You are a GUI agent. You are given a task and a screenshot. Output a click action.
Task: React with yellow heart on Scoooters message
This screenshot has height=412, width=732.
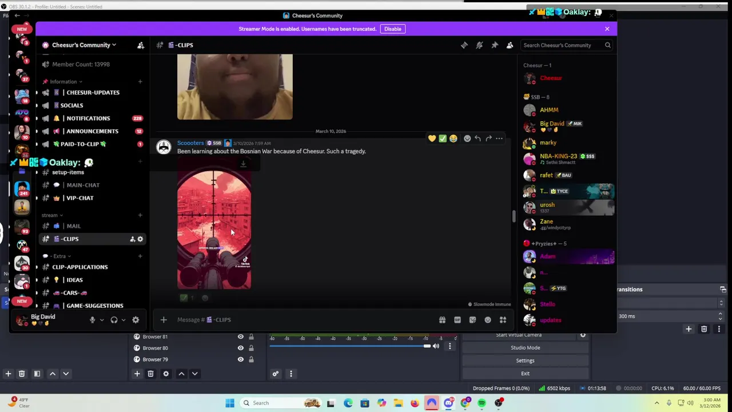(x=432, y=138)
